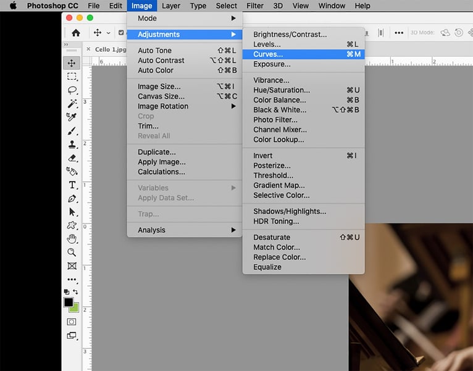Pick the black foreground color swatch

point(69,302)
